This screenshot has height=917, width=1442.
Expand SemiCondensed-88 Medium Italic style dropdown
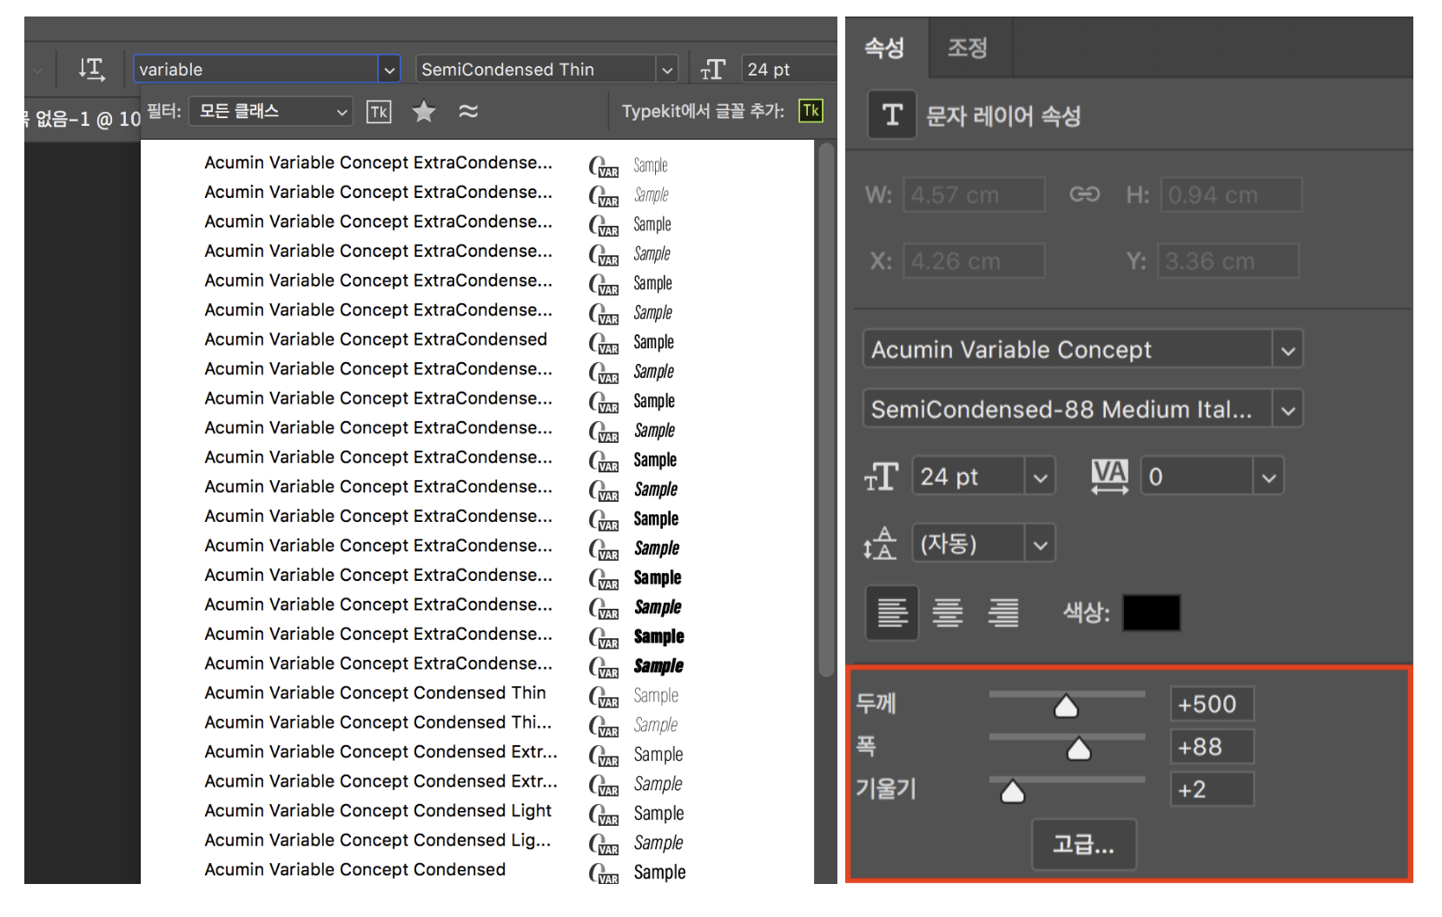1287,409
